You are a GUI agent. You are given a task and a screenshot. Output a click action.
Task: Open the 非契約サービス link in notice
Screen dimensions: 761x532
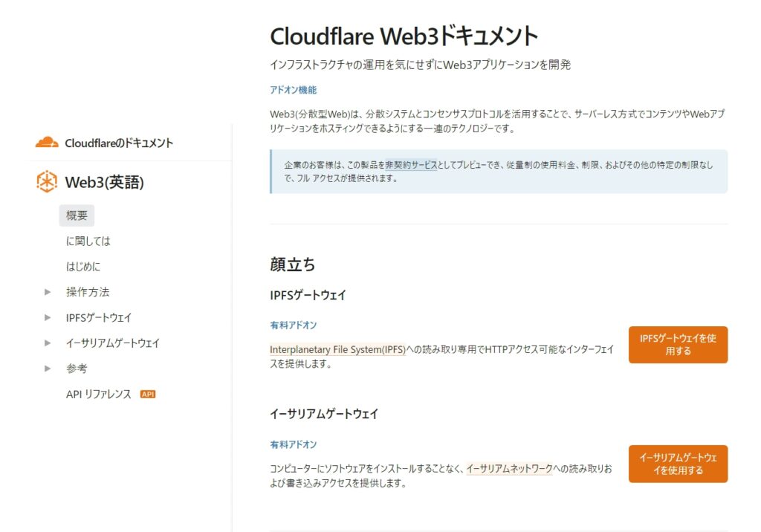tap(411, 165)
